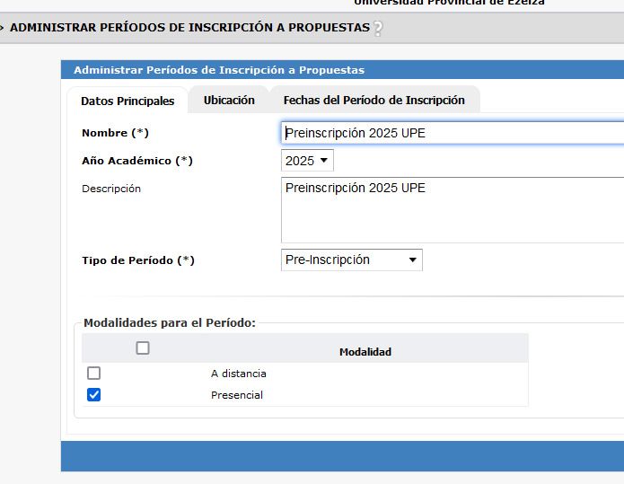Screen dimensions: 624x484
Task: Toggle the select-all checkbox in table header
Action: click(x=143, y=348)
